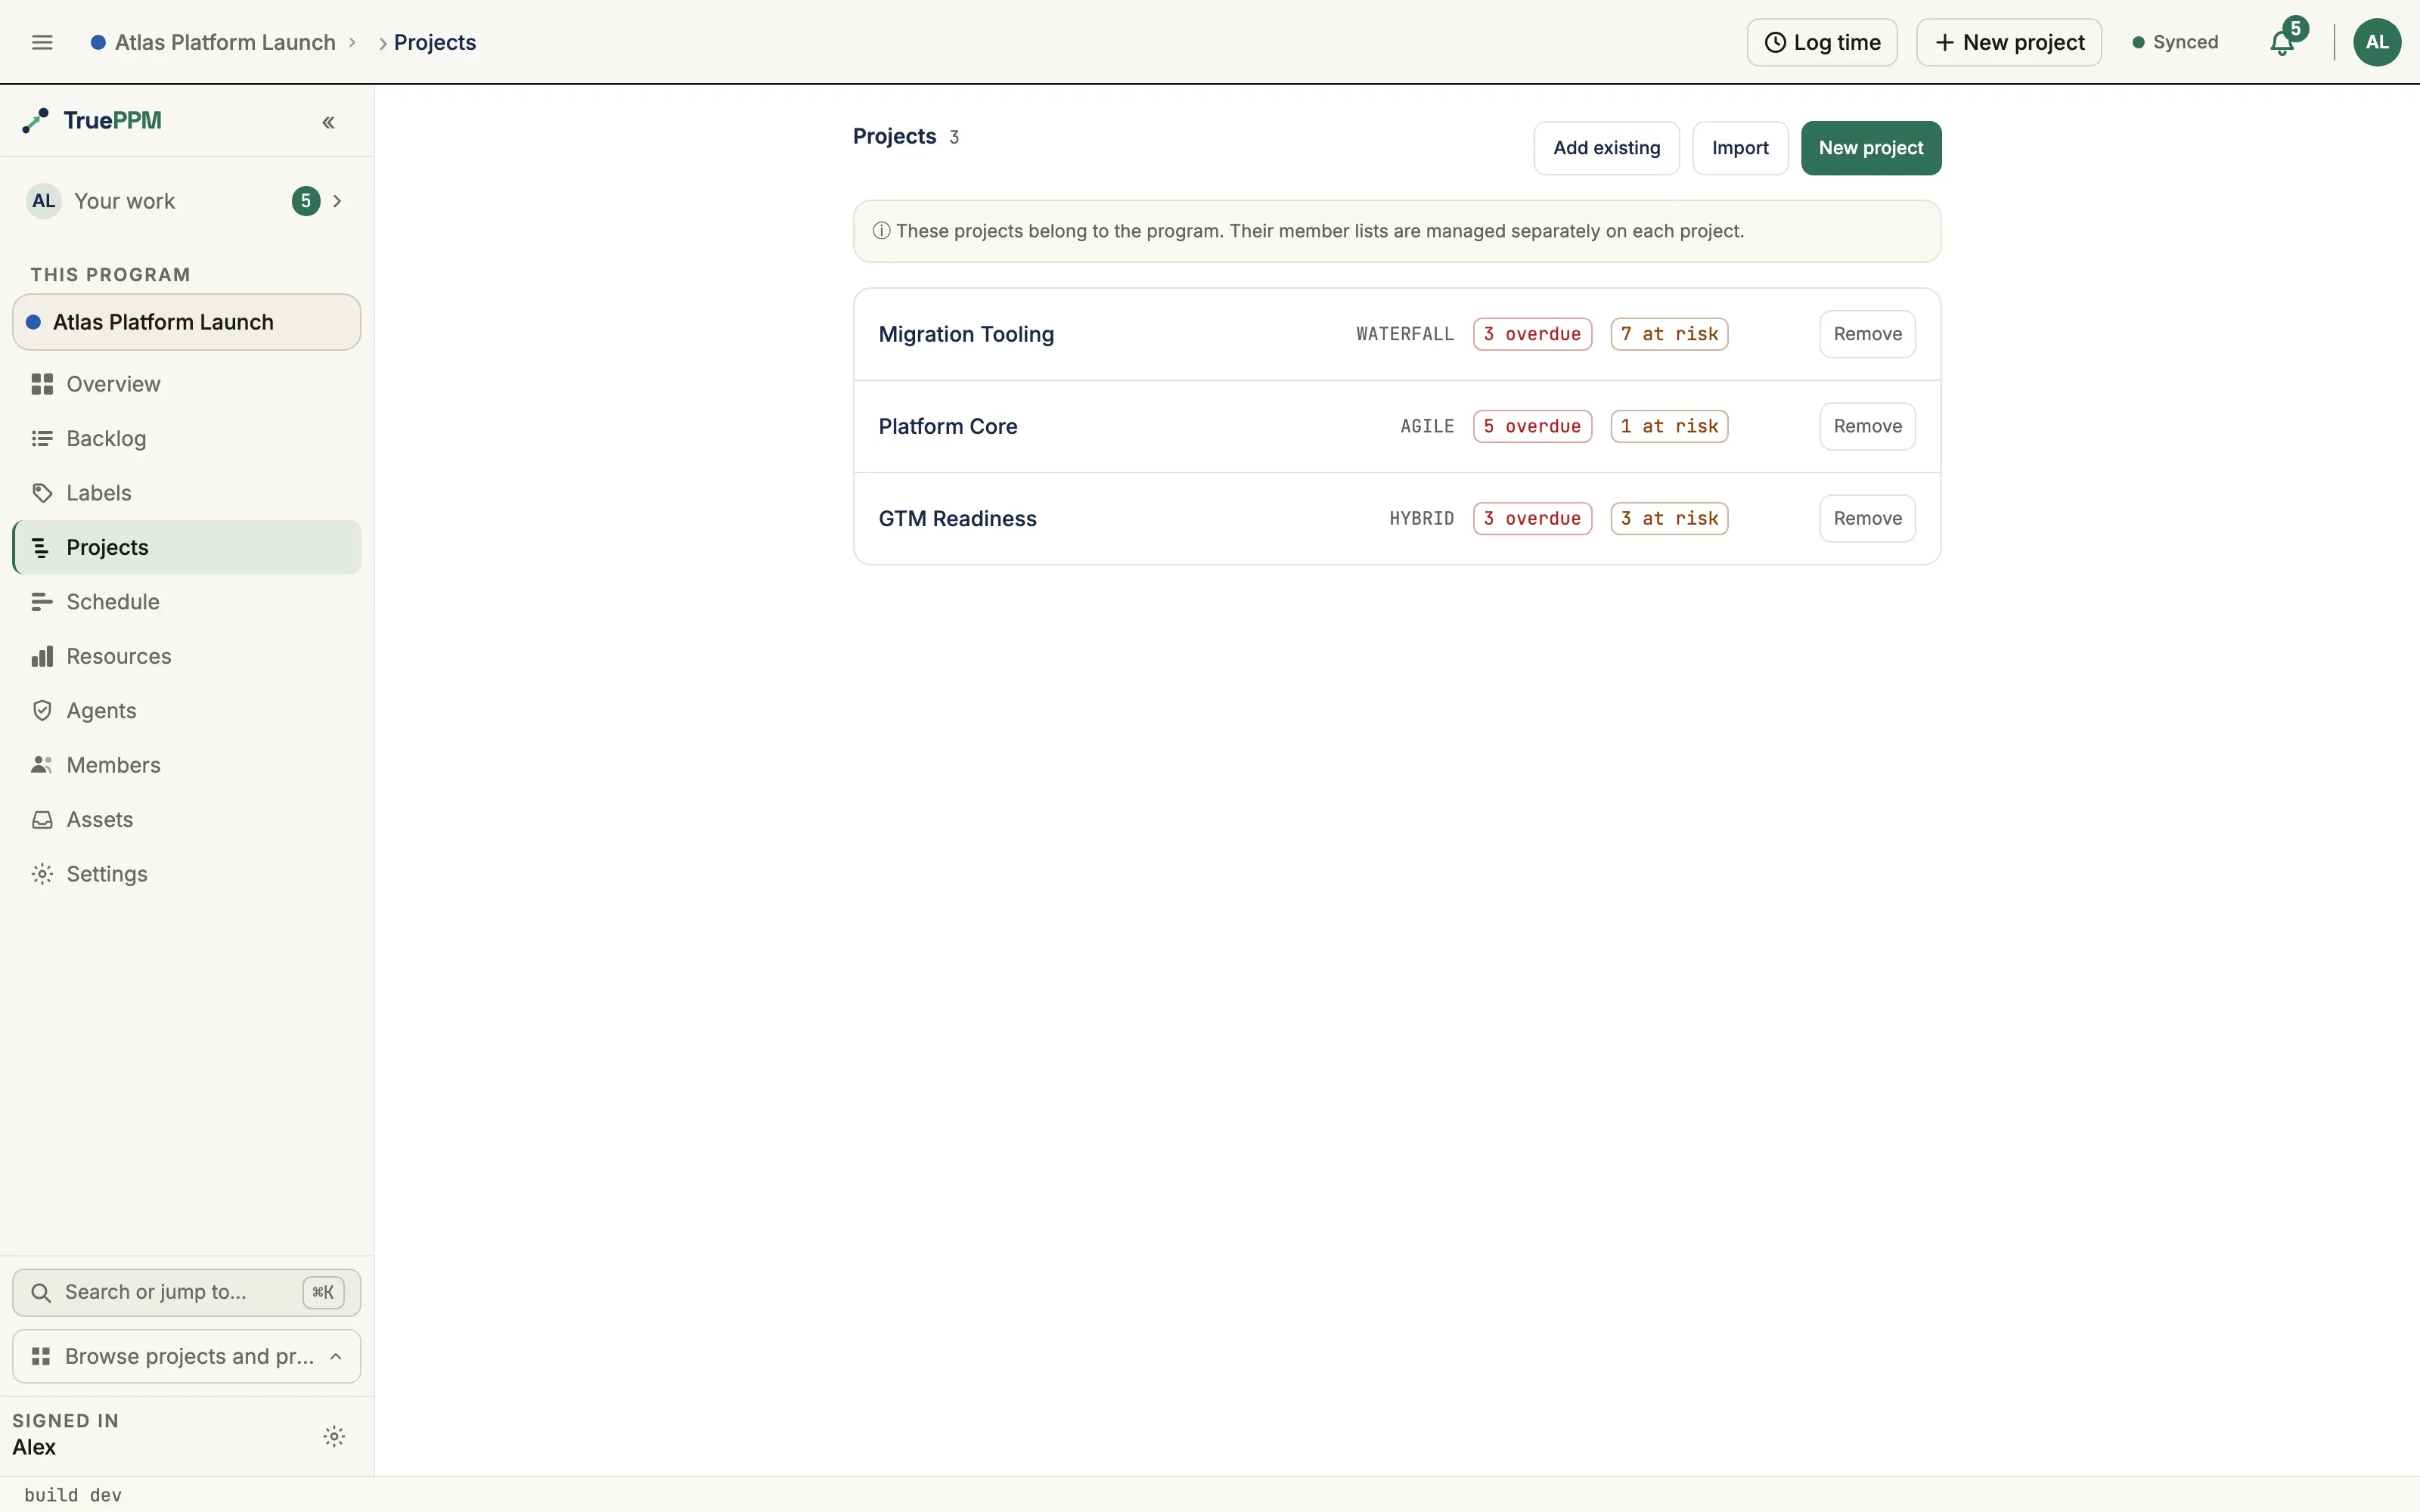Screen dimensions: 2420x1512
Task: Open Agents page
Action: click(x=187, y=711)
